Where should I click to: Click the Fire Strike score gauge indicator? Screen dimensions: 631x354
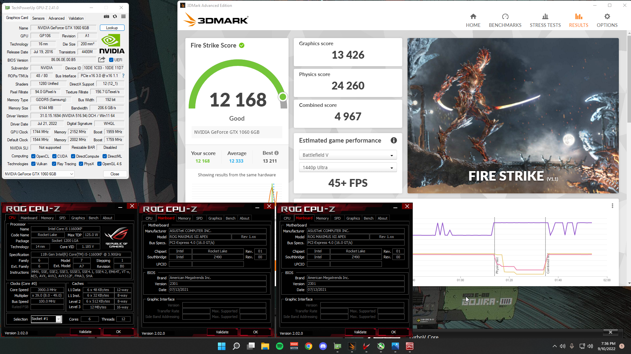283,97
